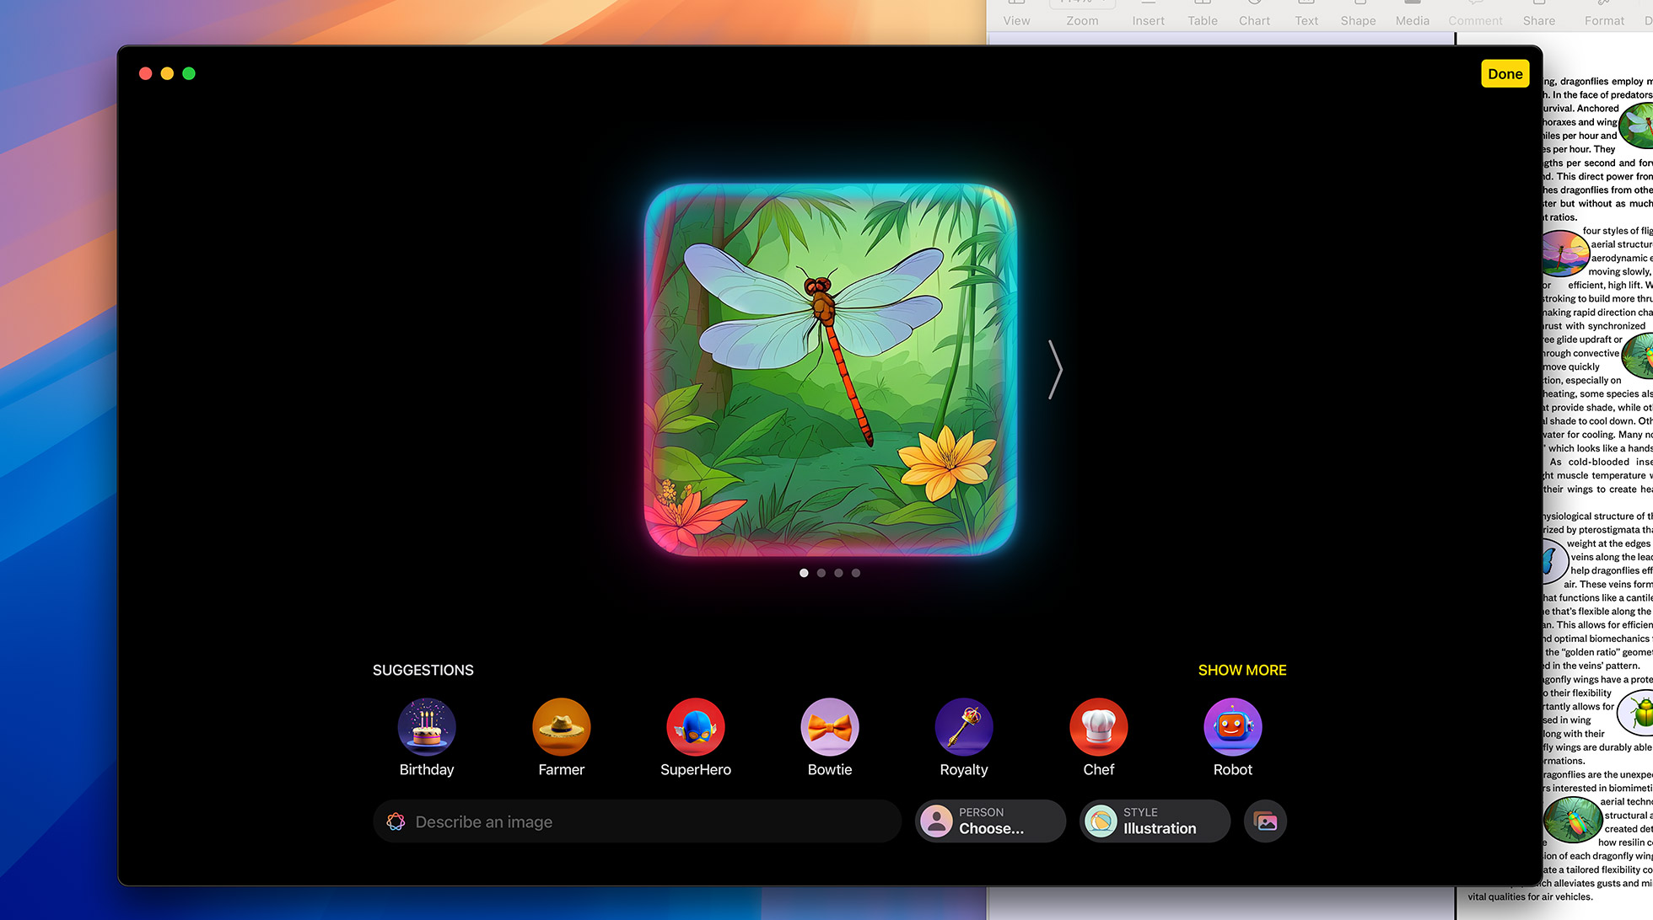Click the Royalty scepter suggestion
1653x920 pixels.
tap(964, 727)
